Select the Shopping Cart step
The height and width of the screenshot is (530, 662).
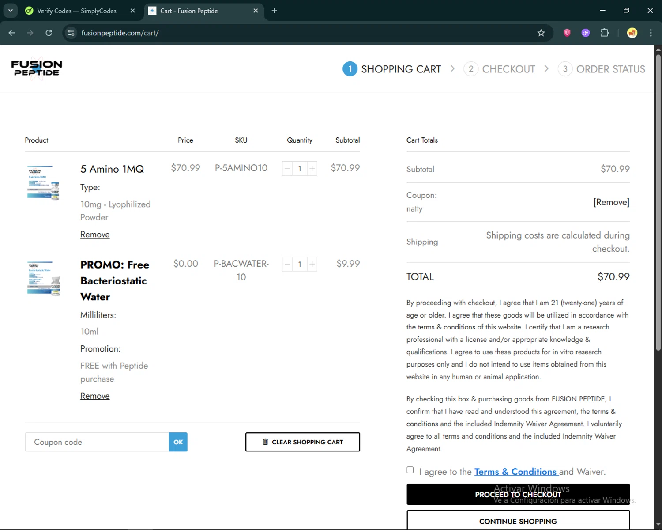pyautogui.click(x=392, y=69)
